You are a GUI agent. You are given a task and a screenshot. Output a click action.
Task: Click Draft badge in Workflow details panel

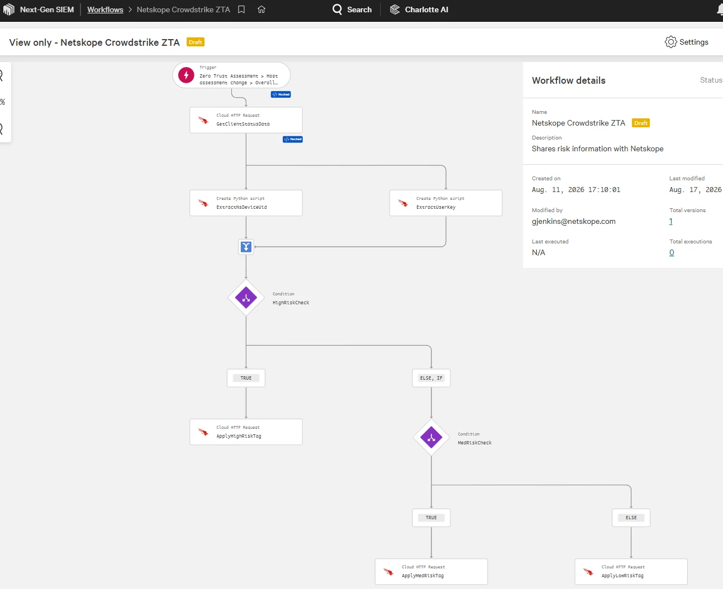pos(641,123)
